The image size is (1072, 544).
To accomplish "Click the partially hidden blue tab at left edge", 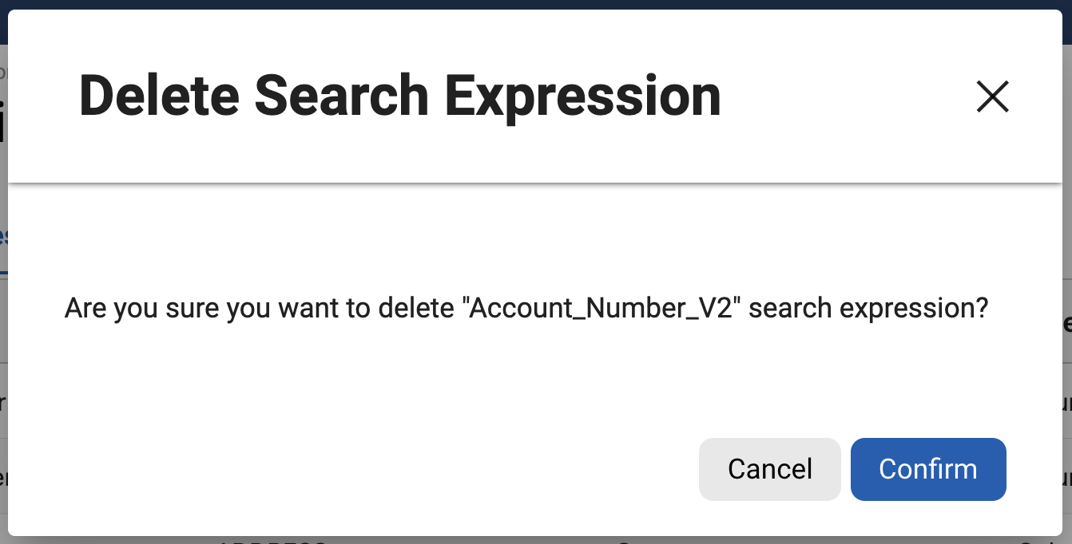I will point(3,237).
